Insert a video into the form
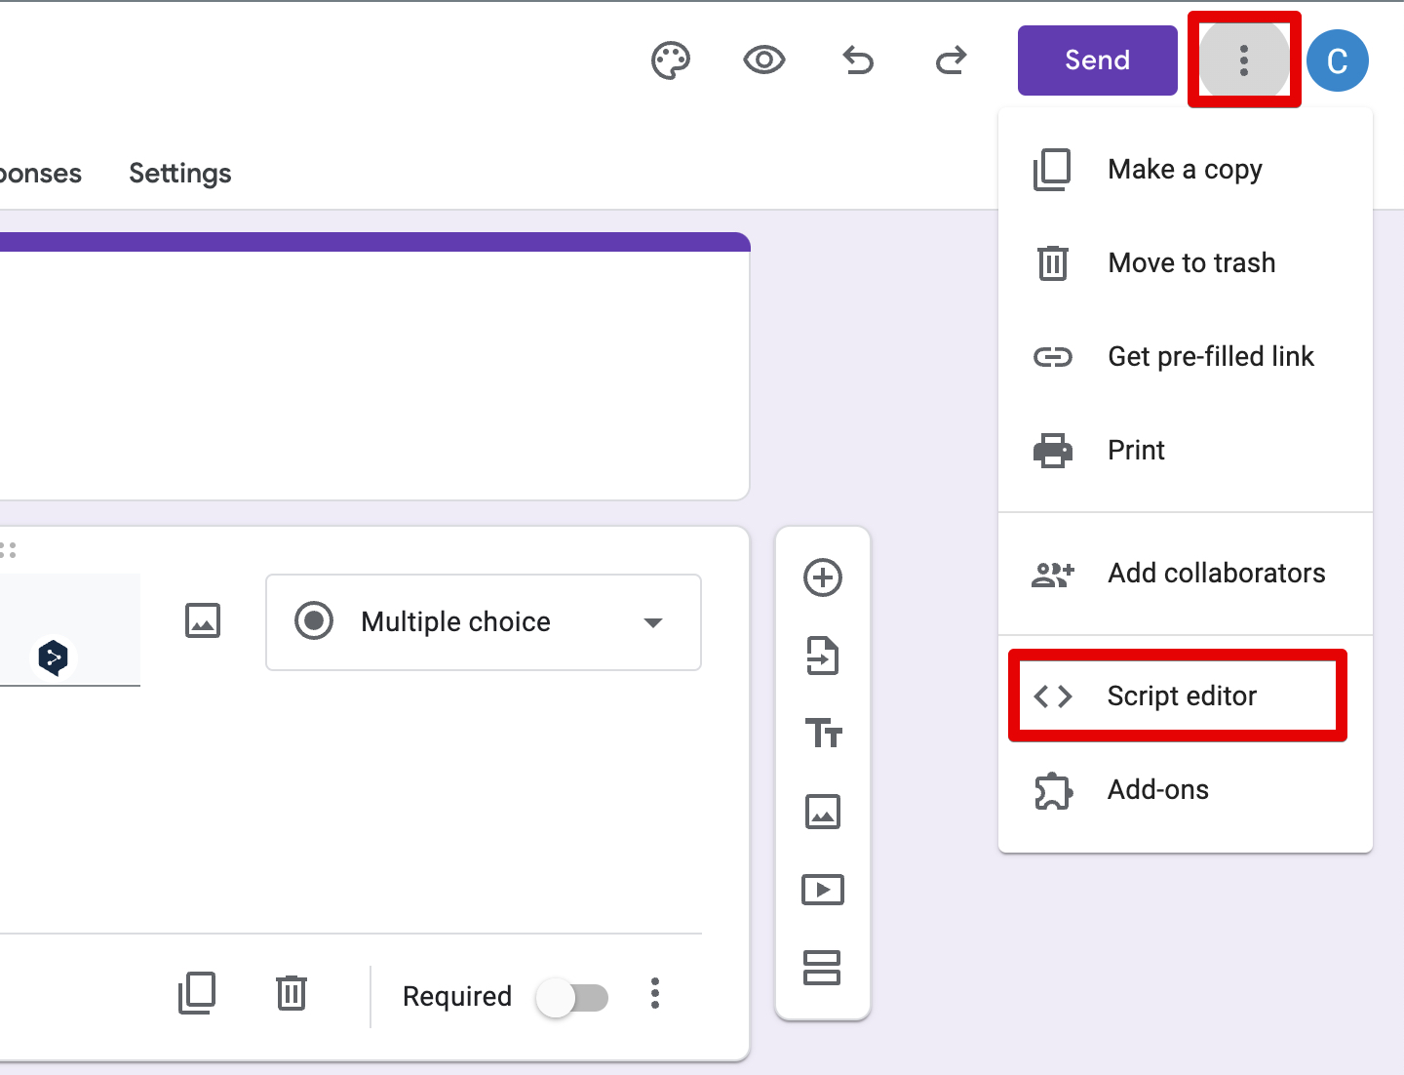This screenshot has height=1075, width=1404. pyautogui.click(x=823, y=889)
